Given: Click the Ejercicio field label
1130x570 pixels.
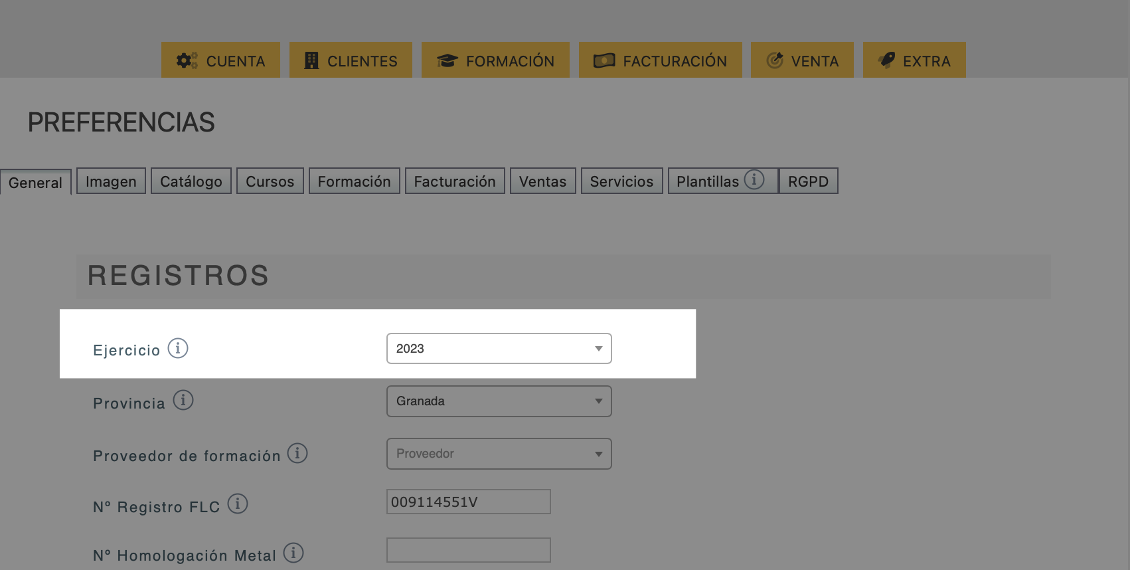Looking at the screenshot, I should pos(127,350).
